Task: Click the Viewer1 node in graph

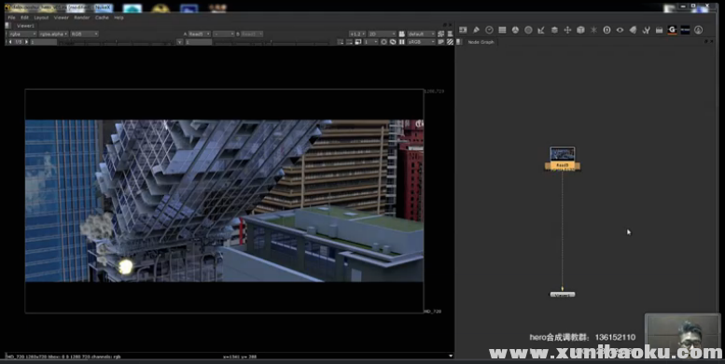Action: (x=563, y=294)
